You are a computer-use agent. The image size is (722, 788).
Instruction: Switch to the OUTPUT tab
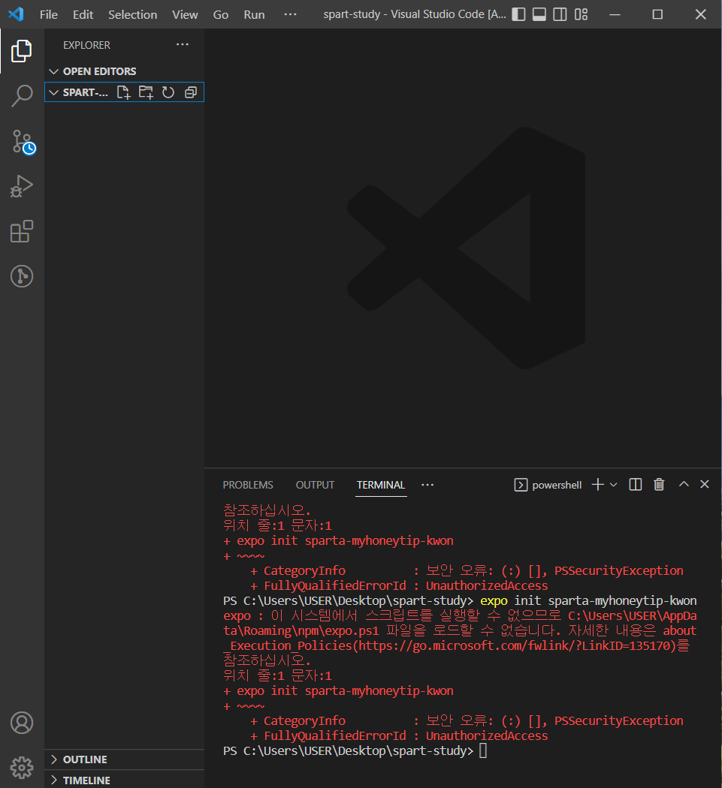315,485
